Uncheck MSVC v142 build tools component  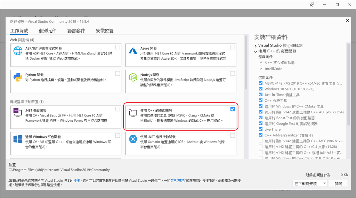pyautogui.click(x=261, y=83)
